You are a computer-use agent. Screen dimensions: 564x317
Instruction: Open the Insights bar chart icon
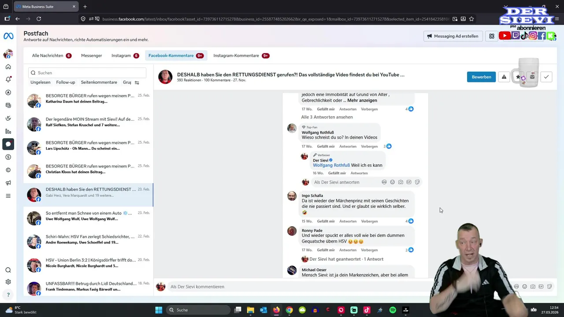click(x=8, y=131)
